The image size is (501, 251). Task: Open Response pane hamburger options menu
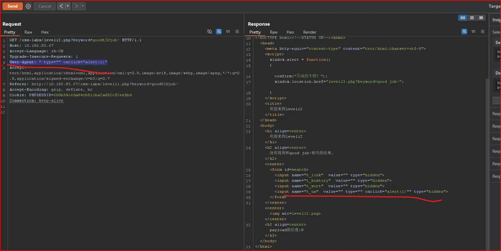[483, 31]
